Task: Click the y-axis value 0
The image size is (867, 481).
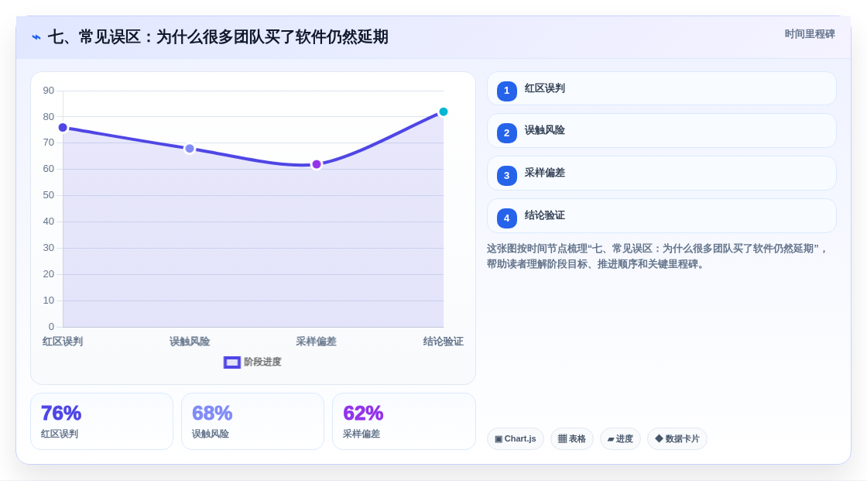Action: [x=51, y=327]
